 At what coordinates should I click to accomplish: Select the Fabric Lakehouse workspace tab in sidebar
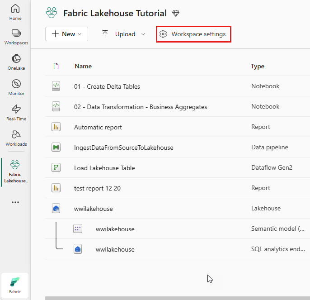[16, 171]
